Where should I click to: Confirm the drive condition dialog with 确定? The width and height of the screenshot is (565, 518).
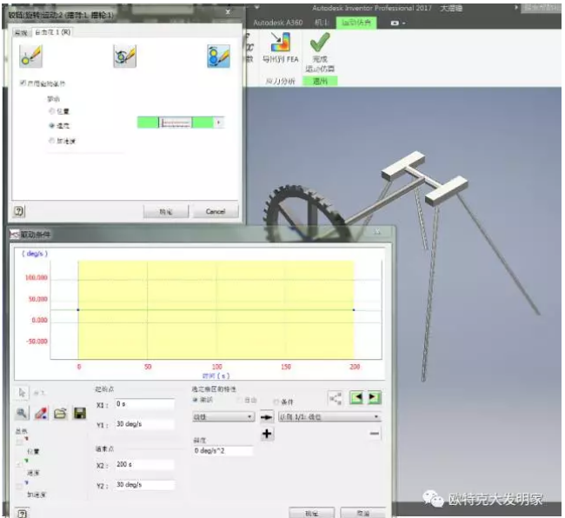pyautogui.click(x=312, y=513)
